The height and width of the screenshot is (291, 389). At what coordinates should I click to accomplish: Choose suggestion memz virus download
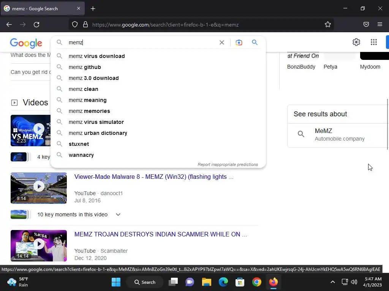[x=158, y=56]
